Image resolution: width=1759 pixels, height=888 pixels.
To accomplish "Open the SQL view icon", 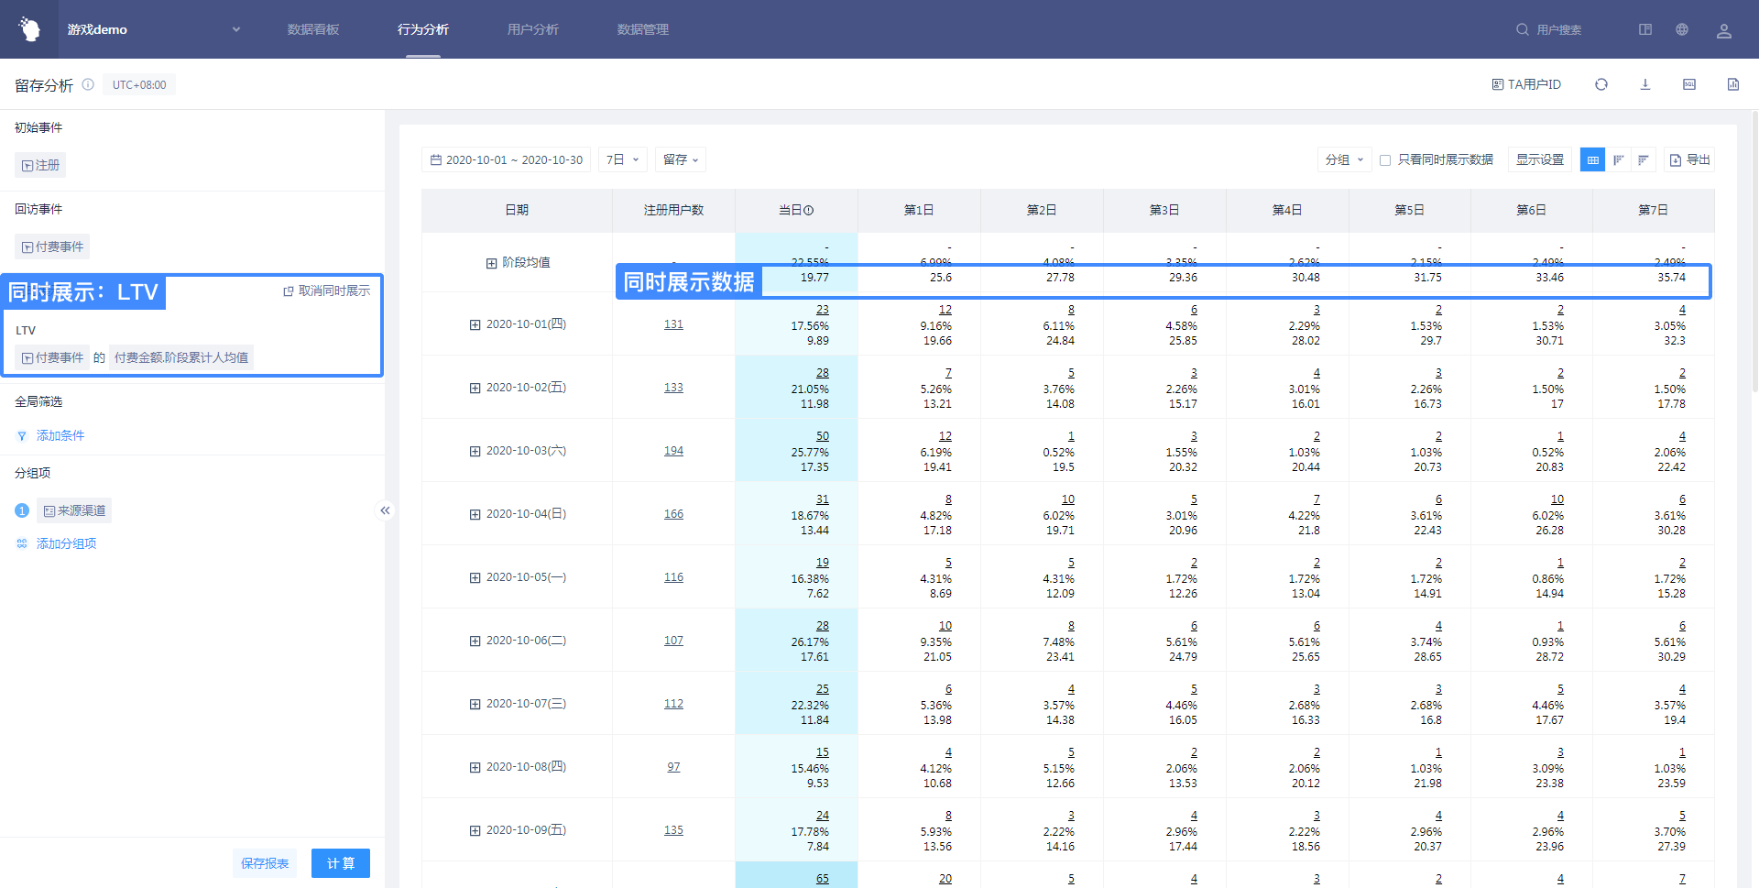I will tap(1688, 84).
